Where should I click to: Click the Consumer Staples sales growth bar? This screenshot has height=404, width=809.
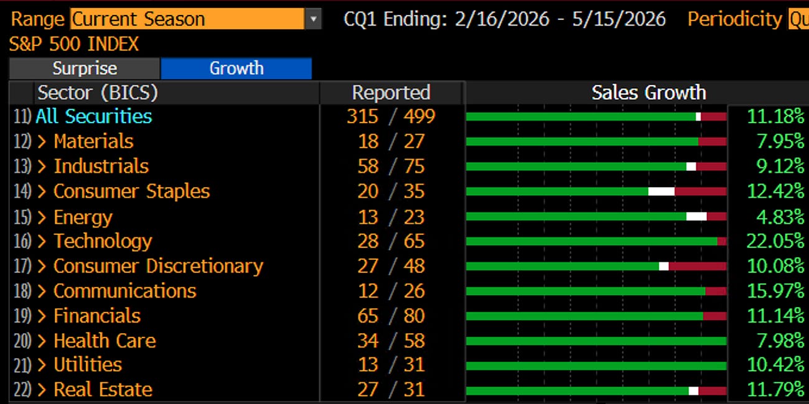pos(596,191)
